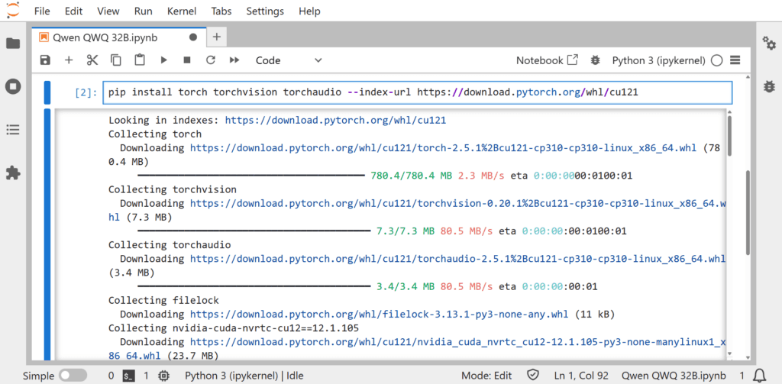Save the notebook with the floppy disk icon
Viewport: 782px width, 384px height.
tap(45, 60)
